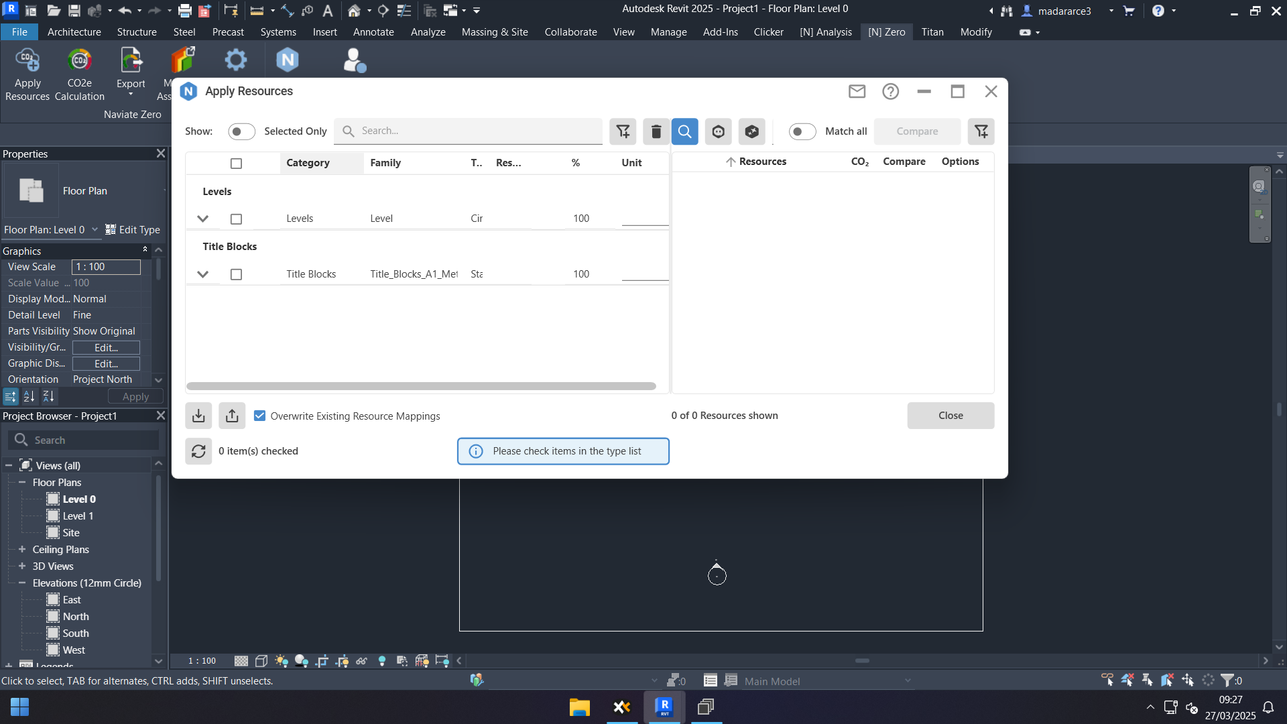This screenshot has height=724, width=1287.
Task: Expand the Title Blocks row chevron
Action: pos(203,274)
